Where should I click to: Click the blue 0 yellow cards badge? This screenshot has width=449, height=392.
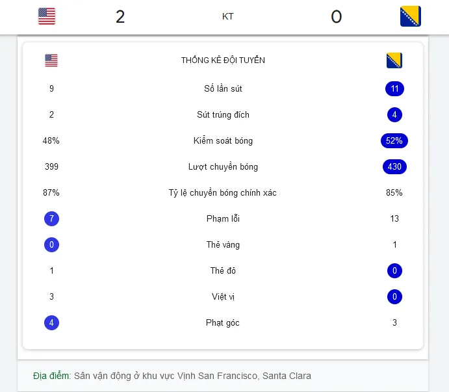pos(51,245)
